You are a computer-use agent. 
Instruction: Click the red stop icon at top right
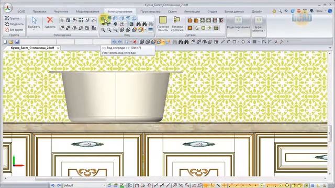[299, 11]
